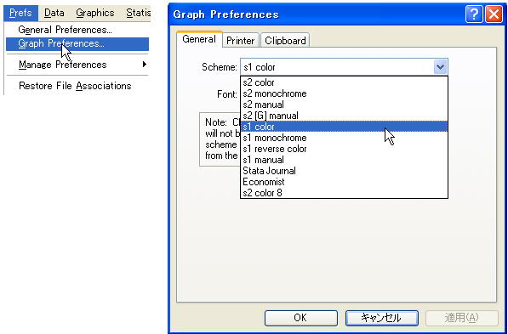Select s1 reverse color scheme

344,149
